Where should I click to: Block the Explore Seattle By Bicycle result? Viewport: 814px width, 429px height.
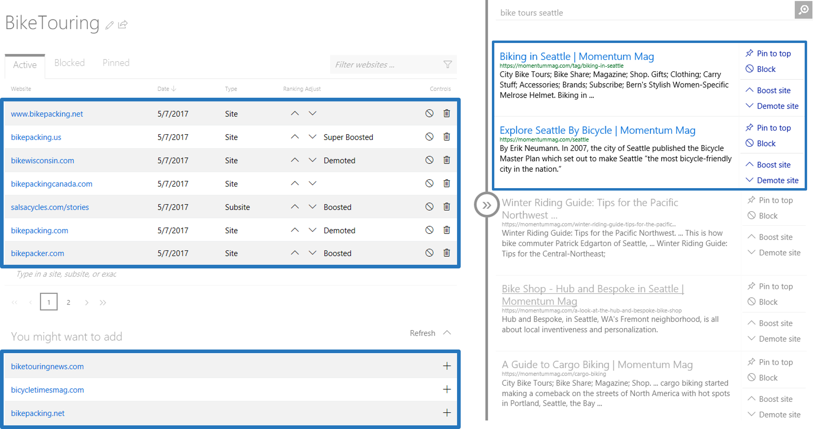[x=761, y=144]
